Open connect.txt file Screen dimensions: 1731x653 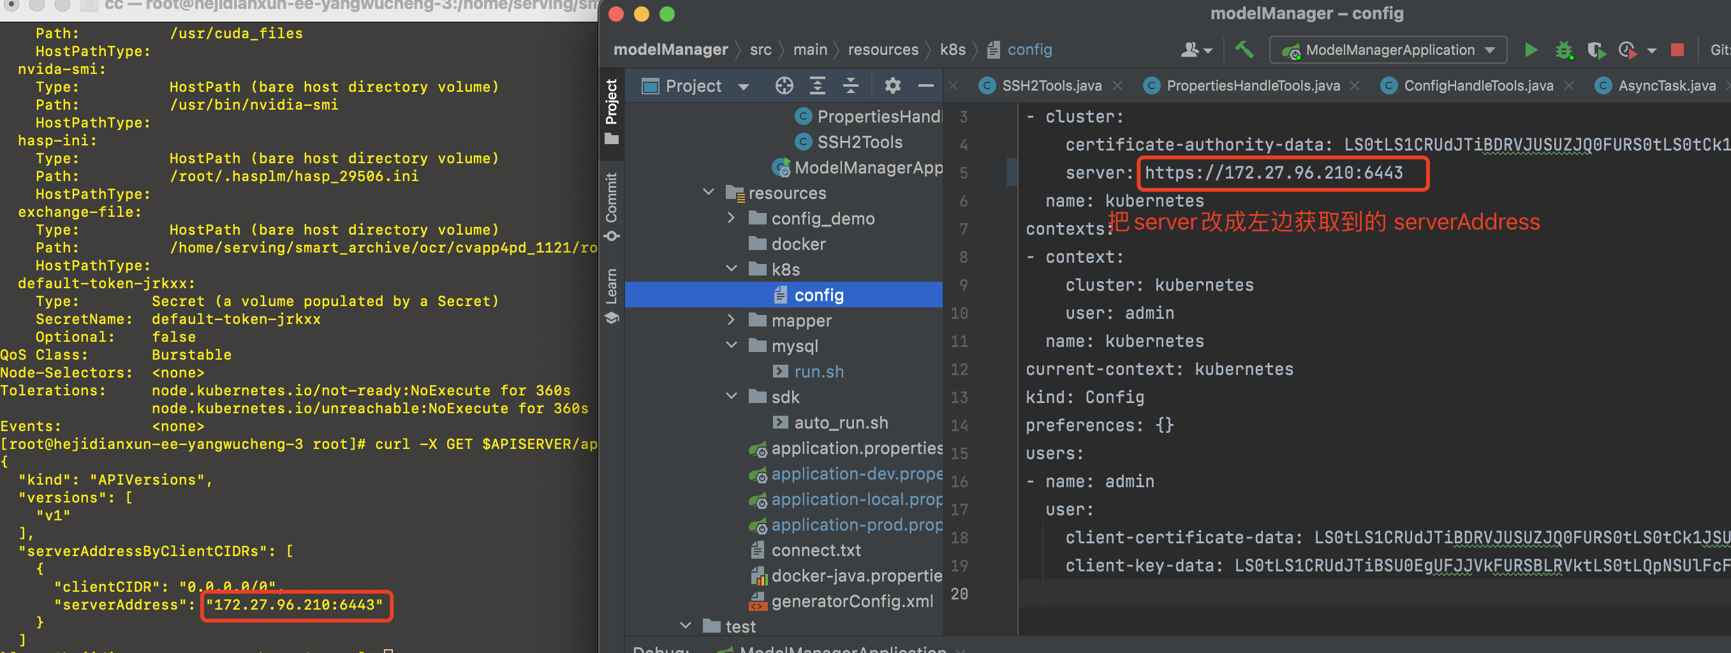tap(805, 550)
